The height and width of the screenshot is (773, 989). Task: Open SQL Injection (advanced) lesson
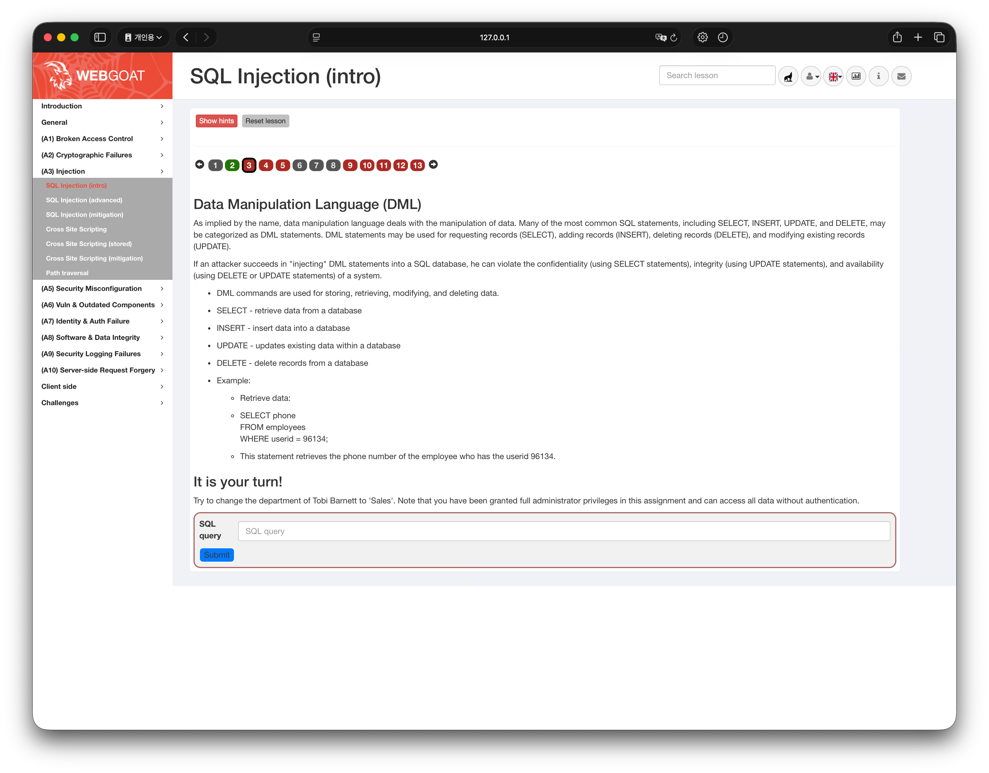(84, 200)
